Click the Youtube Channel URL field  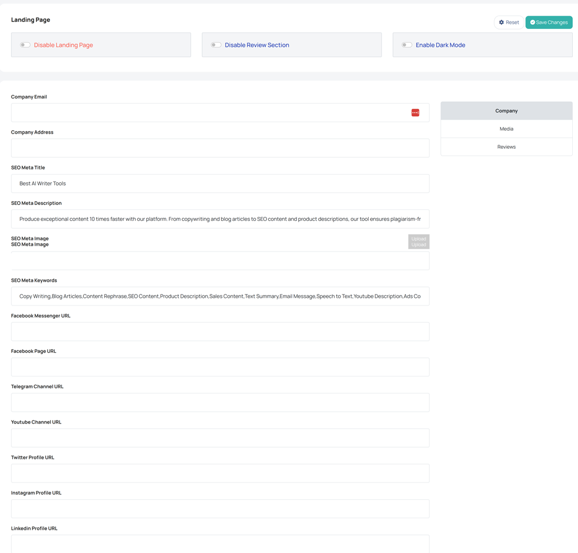coord(220,438)
